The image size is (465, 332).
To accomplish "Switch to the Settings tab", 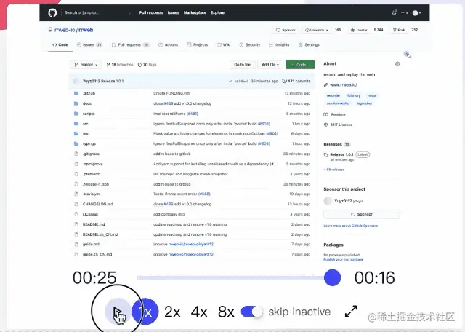I will pos(309,44).
